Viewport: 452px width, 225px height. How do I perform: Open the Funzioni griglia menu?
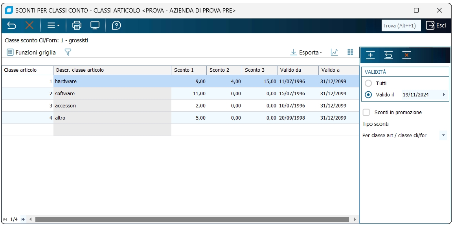tap(31, 52)
